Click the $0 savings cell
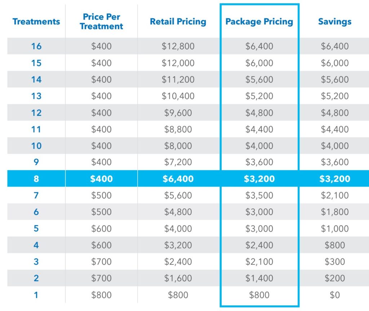 pyautogui.click(x=335, y=295)
